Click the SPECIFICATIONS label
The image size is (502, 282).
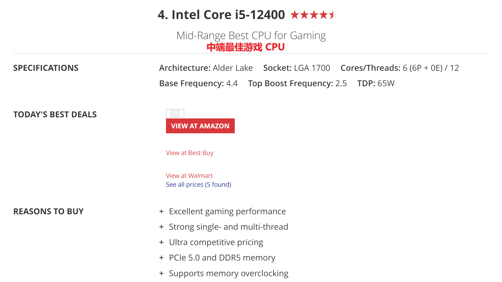point(46,68)
